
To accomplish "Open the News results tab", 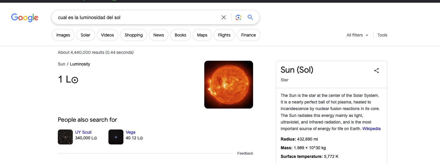I will [159, 35].
